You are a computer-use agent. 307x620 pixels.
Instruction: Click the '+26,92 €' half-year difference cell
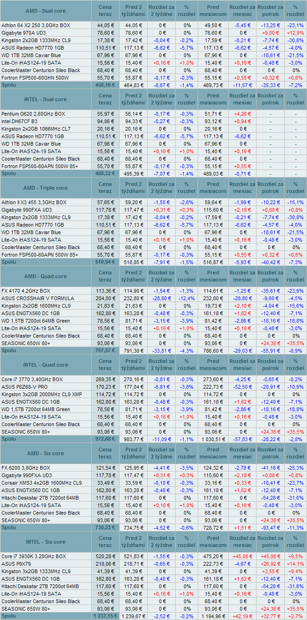(271, 564)
